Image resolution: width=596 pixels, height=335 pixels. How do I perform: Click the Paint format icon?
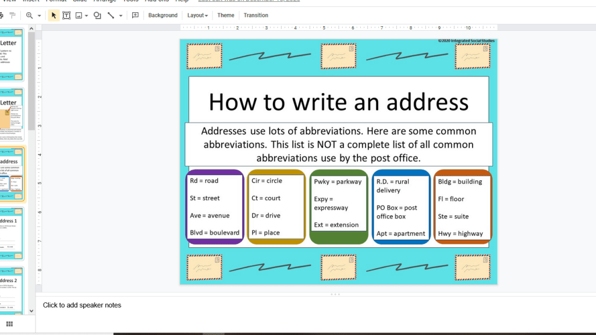coord(12,15)
